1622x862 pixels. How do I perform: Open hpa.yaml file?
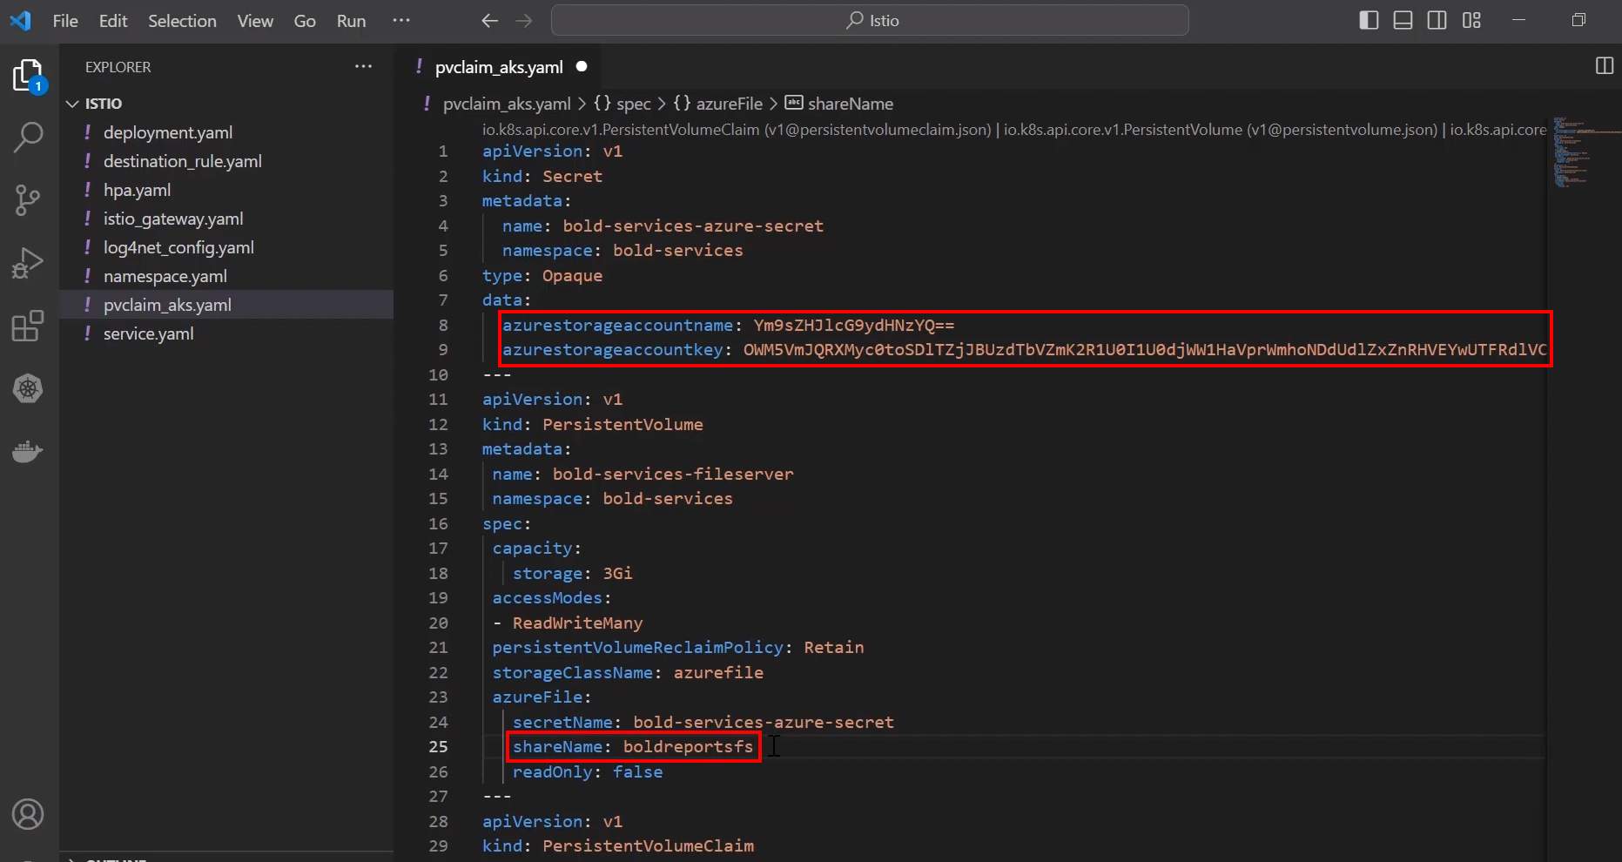click(x=137, y=190)
